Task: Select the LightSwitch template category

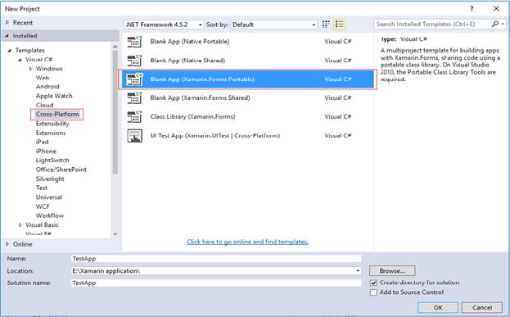Action: click(52, 160)
